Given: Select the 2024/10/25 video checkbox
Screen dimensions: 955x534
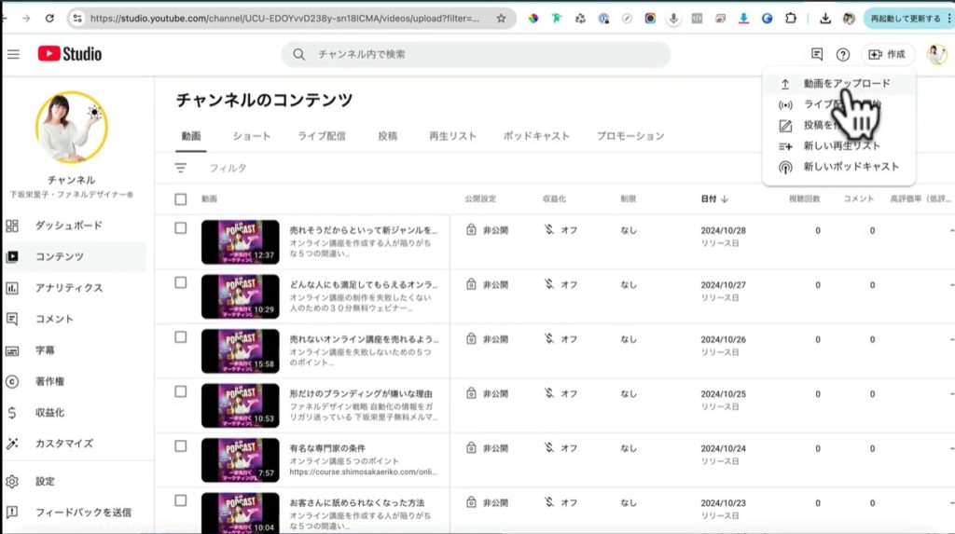Looking at the screenshot, I should 181,392.
